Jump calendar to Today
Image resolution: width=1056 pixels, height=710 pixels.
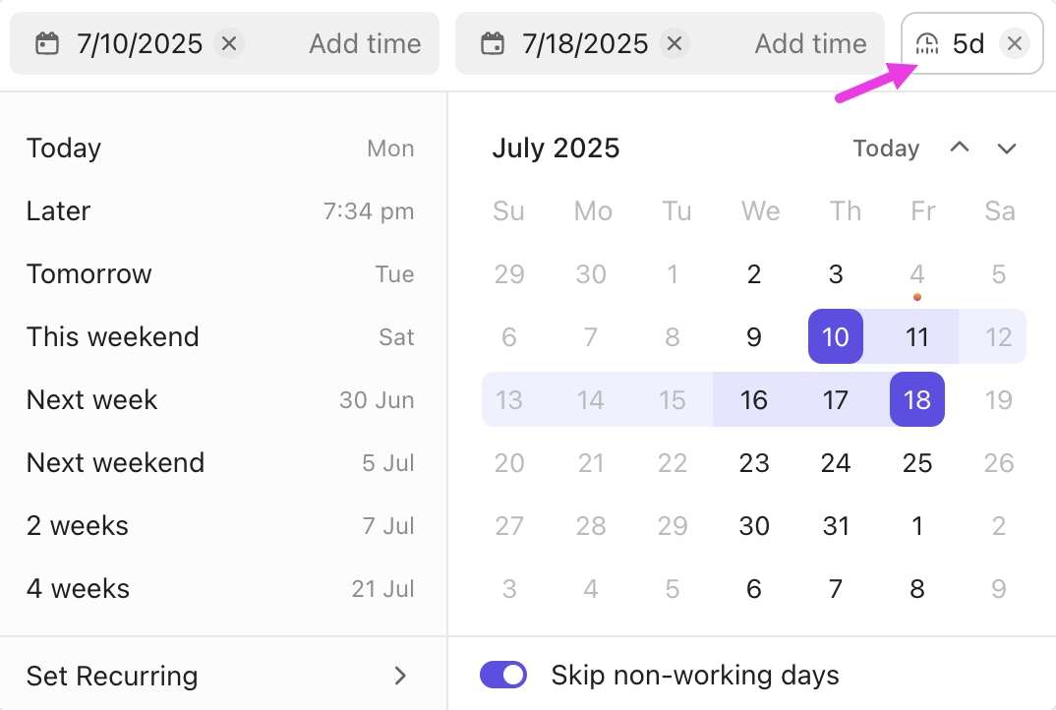click(886, 148)
